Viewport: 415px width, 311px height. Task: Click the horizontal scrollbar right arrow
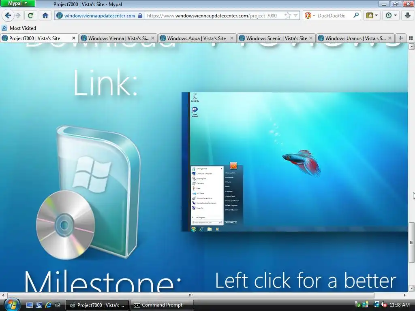405,295
